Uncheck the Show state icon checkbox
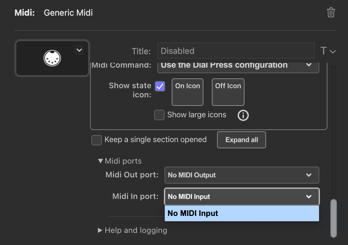 (160, 86)
